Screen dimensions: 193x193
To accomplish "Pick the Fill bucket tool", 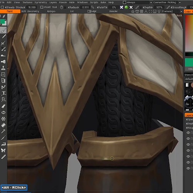I will click(3, 125).
